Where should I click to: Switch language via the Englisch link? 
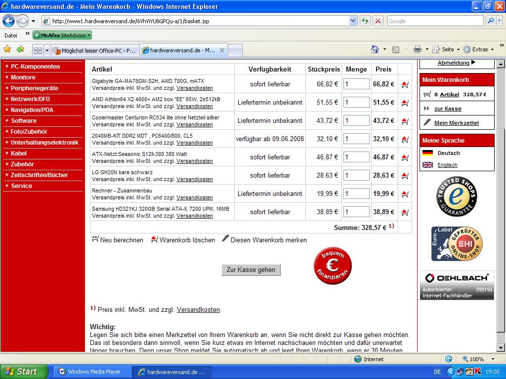[x=447, y=165]
